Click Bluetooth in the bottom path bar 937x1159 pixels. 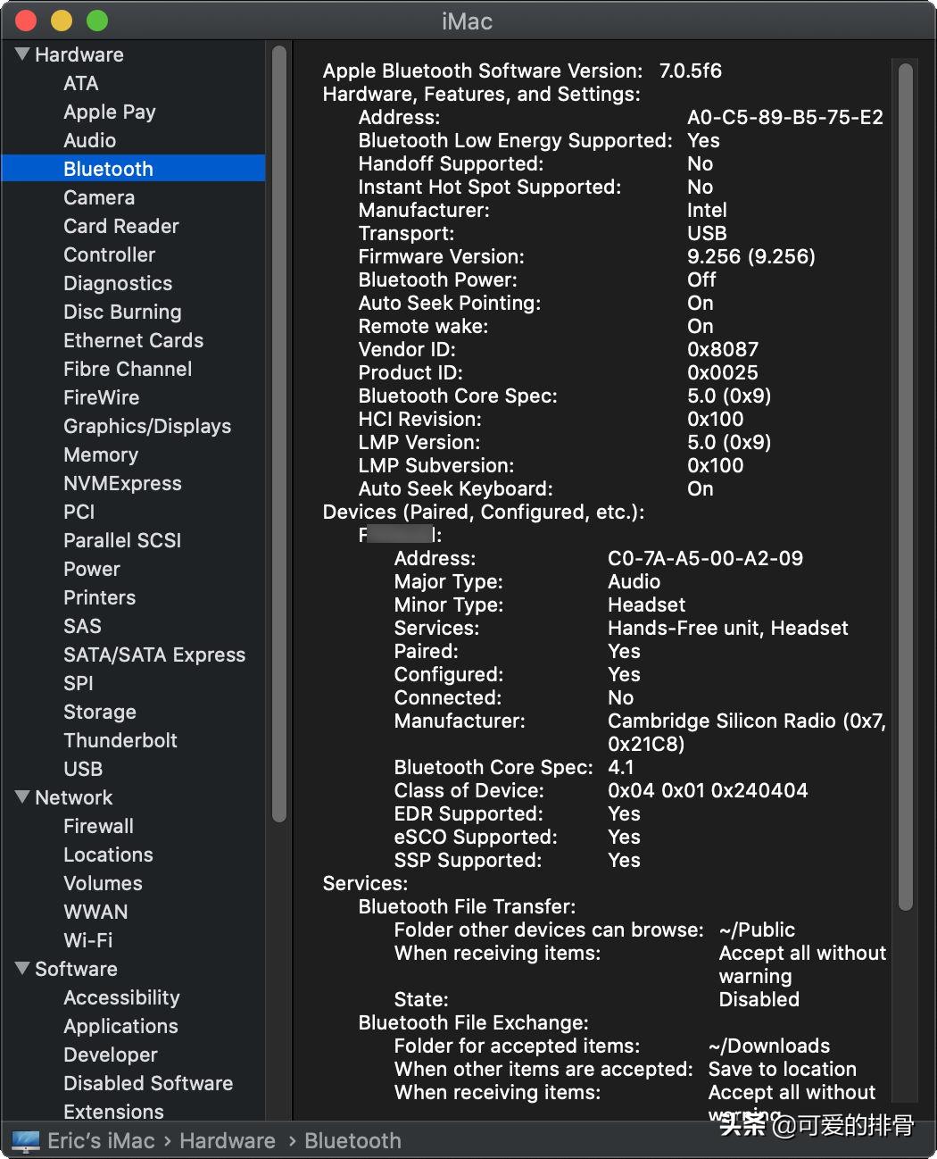352,1141
